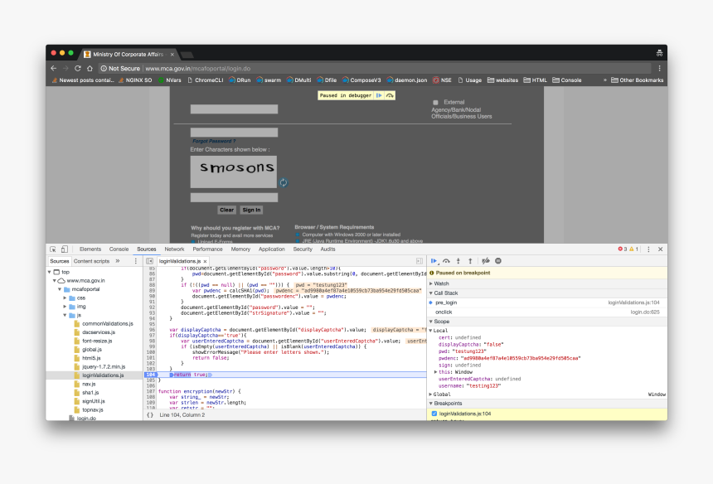Uncheck the loginValidations.js:104 breakpoint checkbox

click(434, 413)
